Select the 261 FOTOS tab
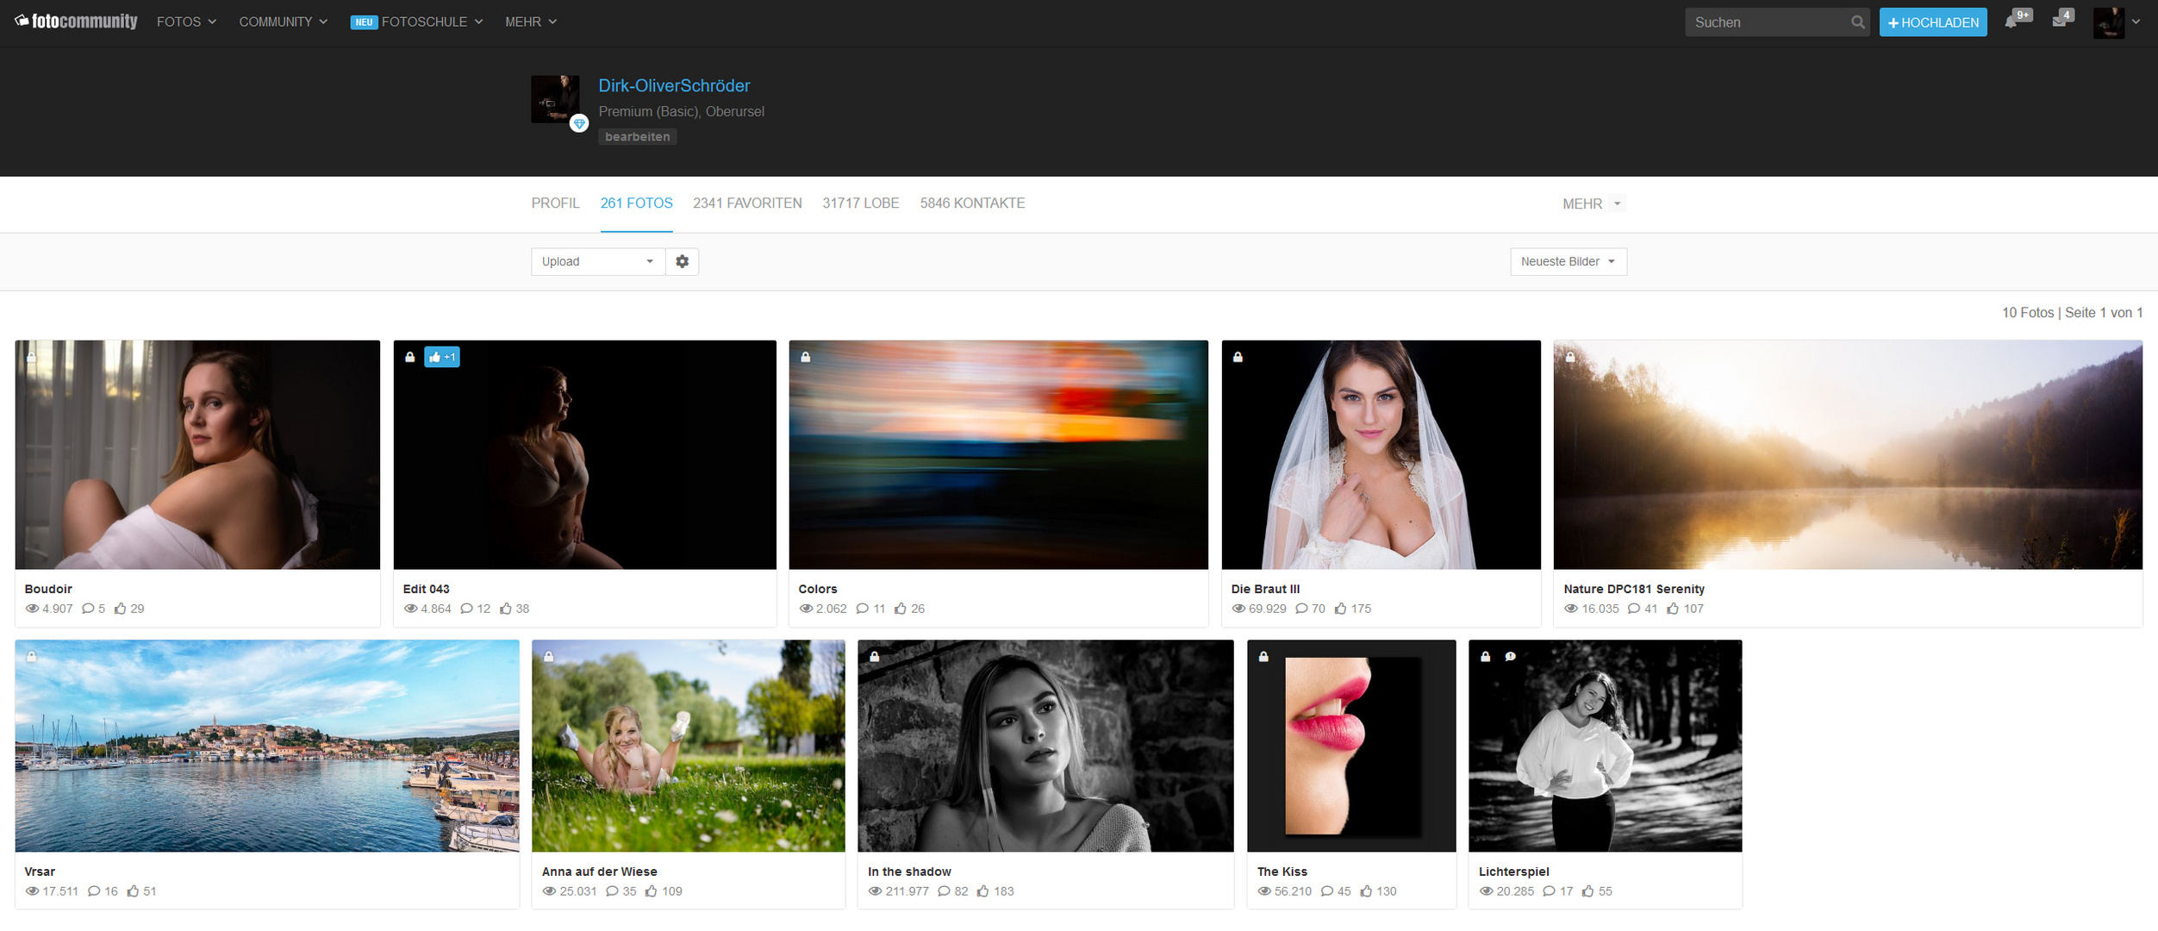Viewport: 2158px width, 931px height. point(636,203)
